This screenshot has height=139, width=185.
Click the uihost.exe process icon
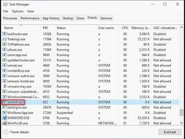click(x=5, y=50)
